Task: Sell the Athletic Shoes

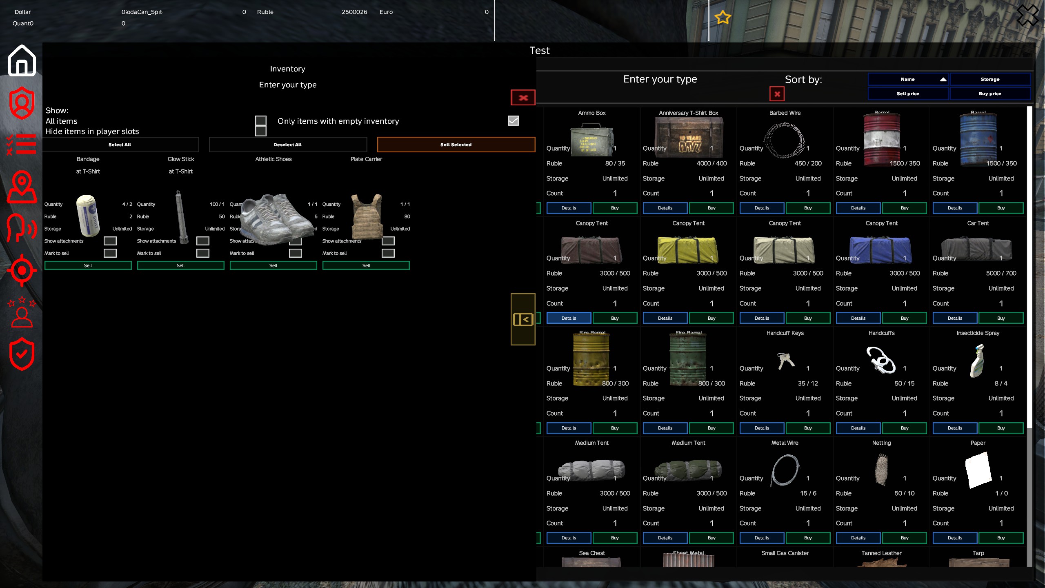Action: 273,265
